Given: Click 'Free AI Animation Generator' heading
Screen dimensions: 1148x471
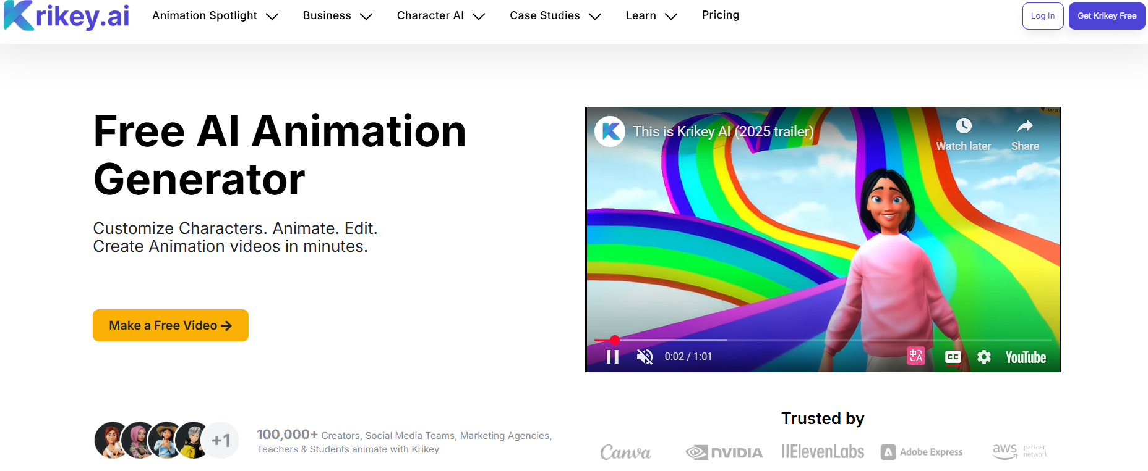Looking at the screenshot, I should tap(280, 156).
